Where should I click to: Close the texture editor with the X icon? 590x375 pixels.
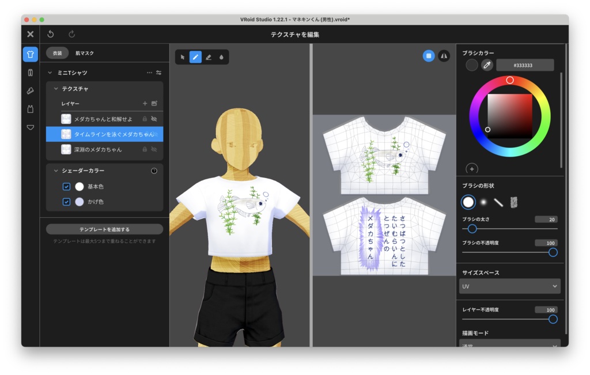31,34
